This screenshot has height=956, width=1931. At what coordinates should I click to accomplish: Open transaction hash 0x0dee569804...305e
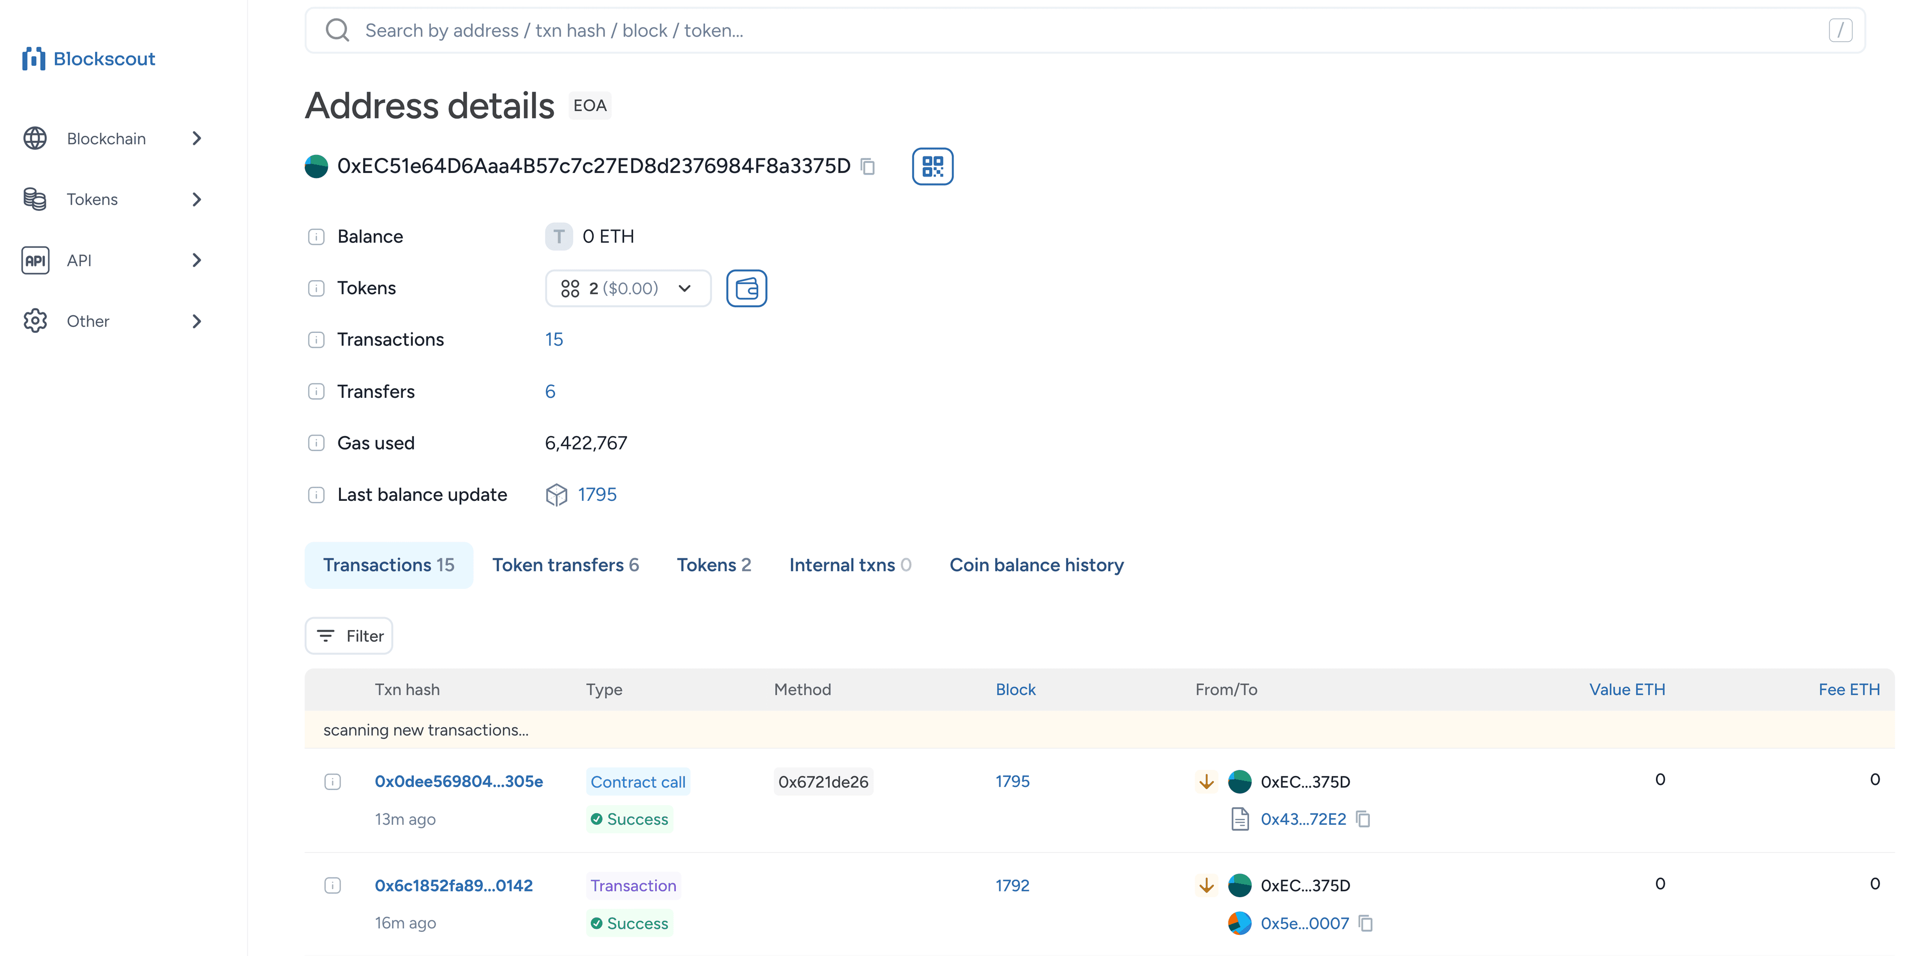(x=459, y=781)
